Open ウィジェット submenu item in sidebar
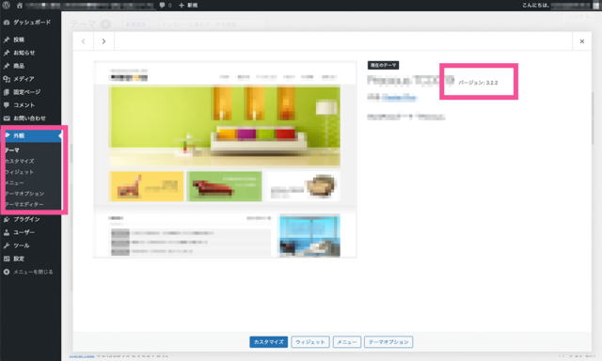The height and width of the screenshot is (361, 602). [19, 172]
